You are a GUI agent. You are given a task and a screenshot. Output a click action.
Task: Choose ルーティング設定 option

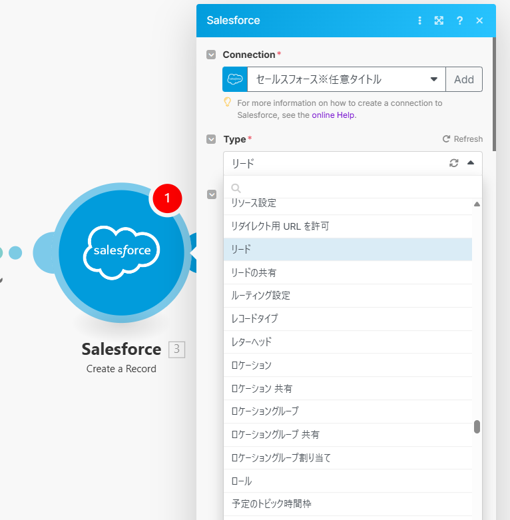point(348,296)
